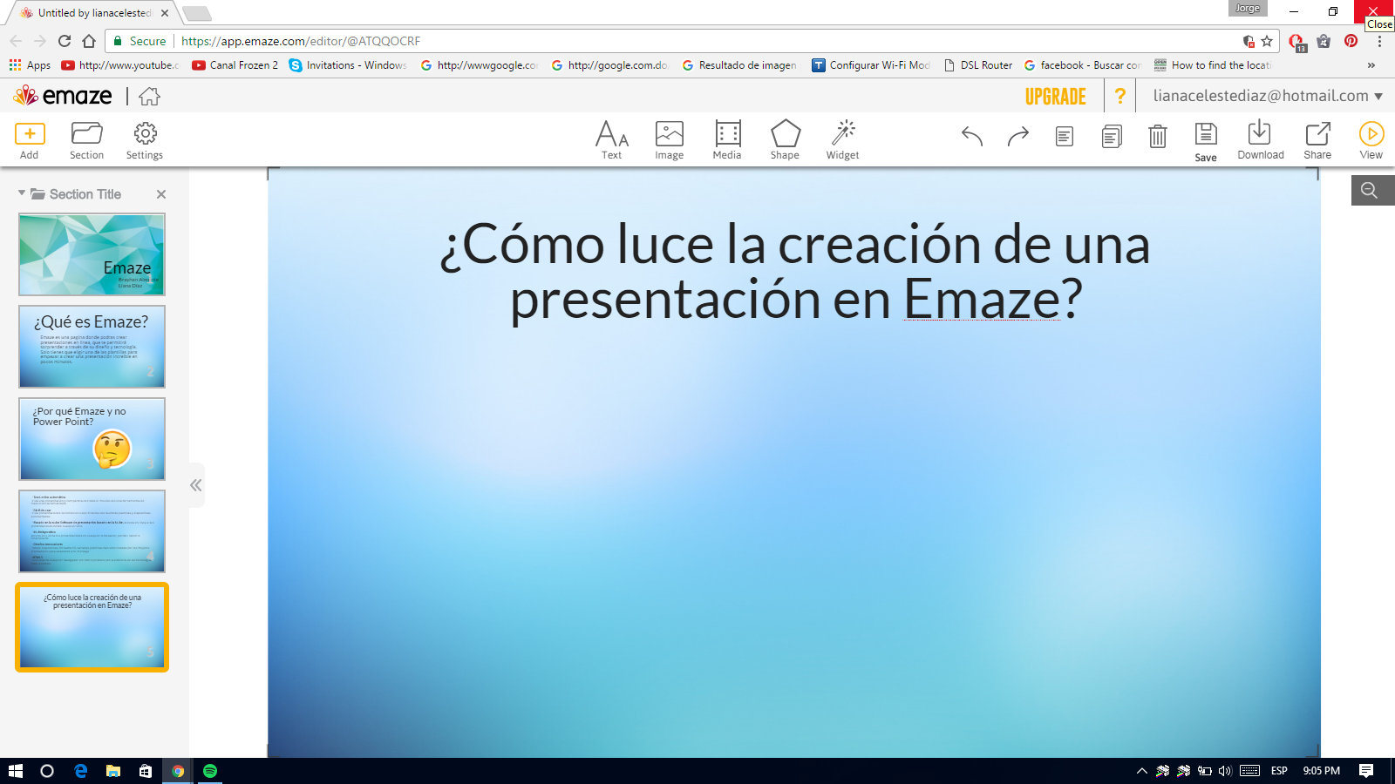Close the Section Title panel
The height and width of the screenshot is (784, 1395).
pos(161,194)
